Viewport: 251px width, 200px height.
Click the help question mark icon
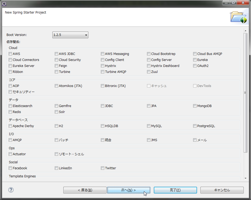(x=11, y=190)
